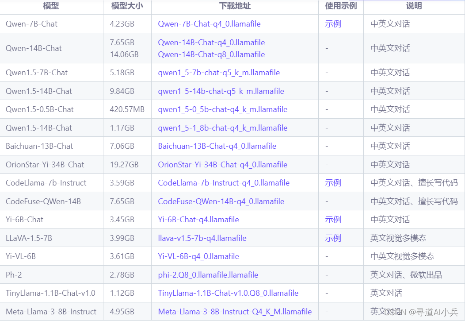Open the 示例 link for Yi-6B-Chat
The image size is (465, 321).
coord(333,220)
